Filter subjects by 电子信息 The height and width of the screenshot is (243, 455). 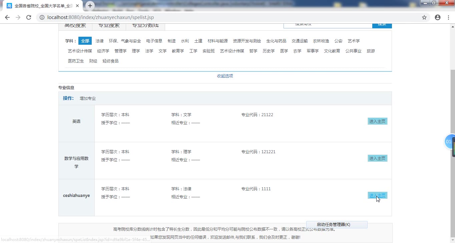click(154, 41)
